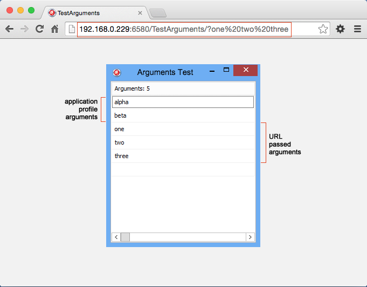Open the browser settings gear

(340, 29)
